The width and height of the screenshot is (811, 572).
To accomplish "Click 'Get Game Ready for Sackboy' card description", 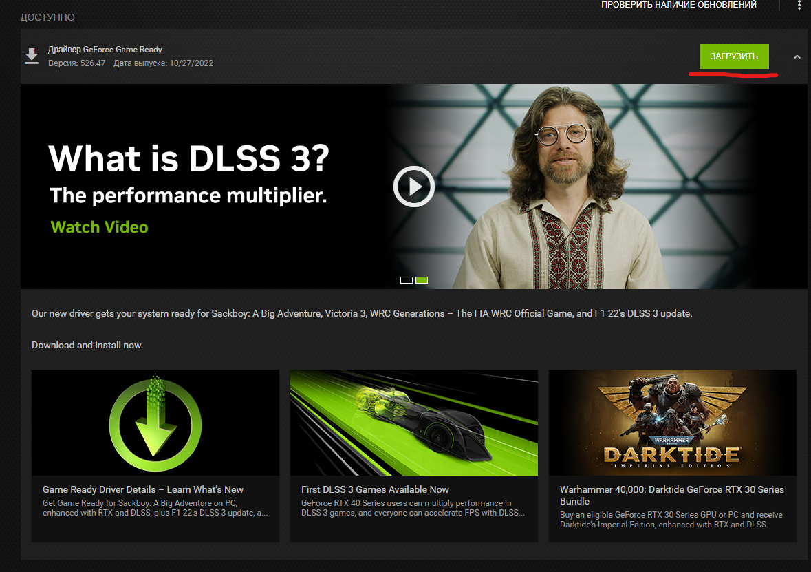I will pyautogui.click(x=155, y=508).
